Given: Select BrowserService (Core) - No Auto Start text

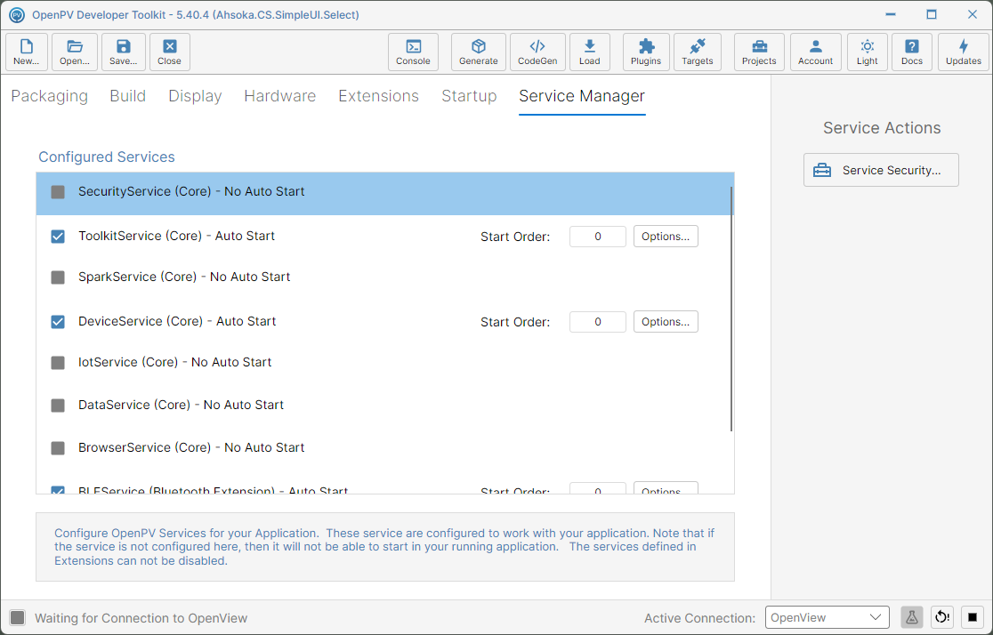Looking at the screenshot, I should (x=191, y=447).
